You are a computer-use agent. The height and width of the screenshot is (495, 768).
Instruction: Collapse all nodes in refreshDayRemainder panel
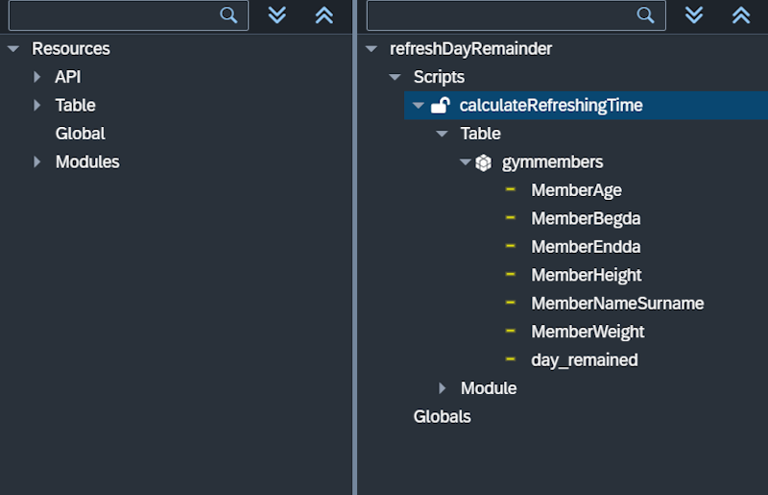click(741, 15)
